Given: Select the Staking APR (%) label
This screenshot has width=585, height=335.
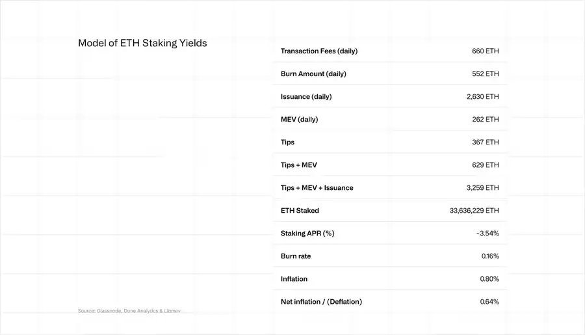Looking at the screenshot, I should 307,233.
